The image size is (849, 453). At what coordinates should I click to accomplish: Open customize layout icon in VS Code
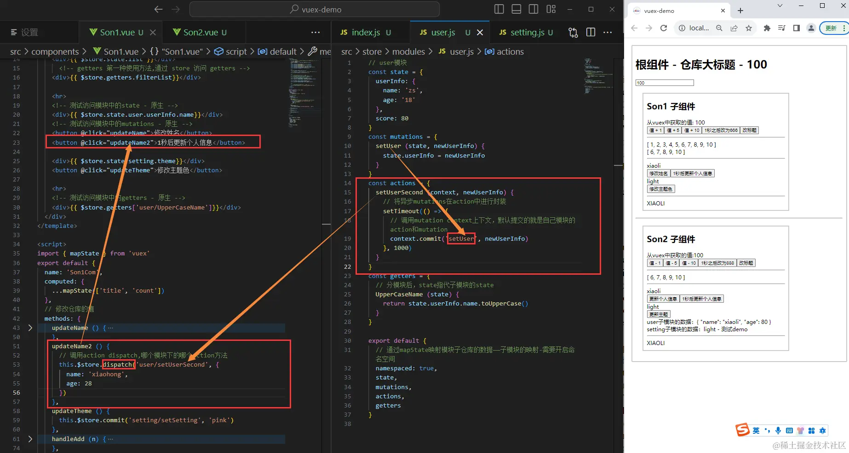pyautogui.click(x=551, y=9)
